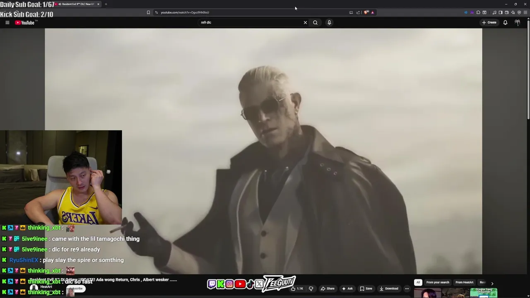The image size is (530, 298).
Task: Open the Brave Wallet icon
Action: coord(507,12)
